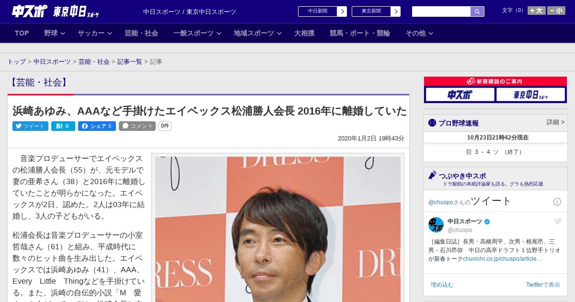Click the article photo of 松浦勝人

278,229
